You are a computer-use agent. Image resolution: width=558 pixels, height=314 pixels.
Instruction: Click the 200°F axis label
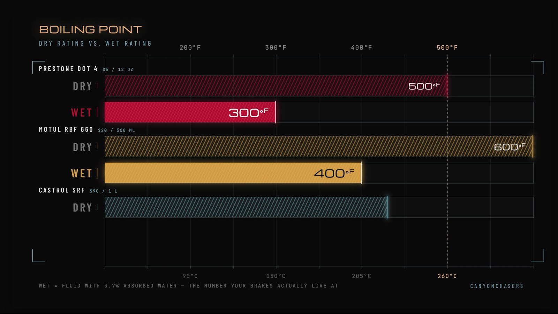coord(190,47)
